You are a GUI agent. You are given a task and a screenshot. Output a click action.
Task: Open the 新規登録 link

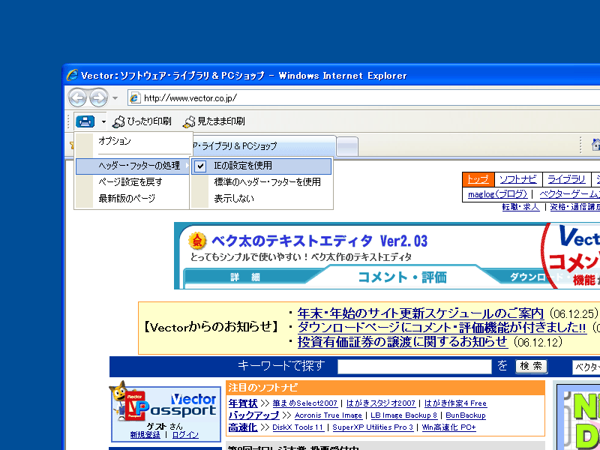click(145, 435)
